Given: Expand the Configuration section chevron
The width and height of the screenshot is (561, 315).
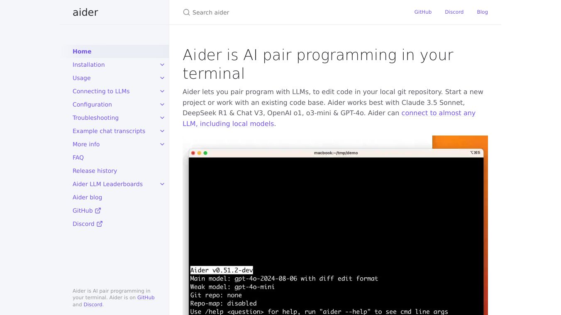Looking at the screenshot, I should click(162, 104).
